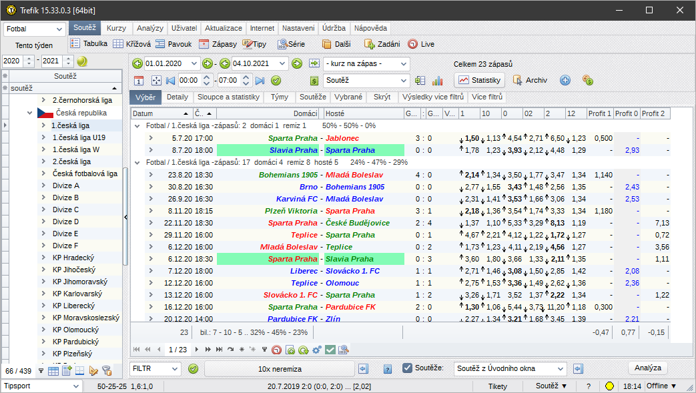
Task: Click the Archiv button
Action: tap(530, 80)
